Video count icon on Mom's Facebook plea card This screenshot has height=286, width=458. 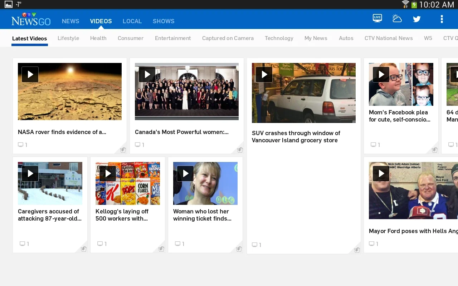click(373, 145)
